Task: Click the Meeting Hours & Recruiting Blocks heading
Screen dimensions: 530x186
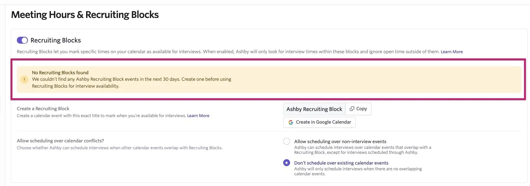Action: tap(85, 15)
